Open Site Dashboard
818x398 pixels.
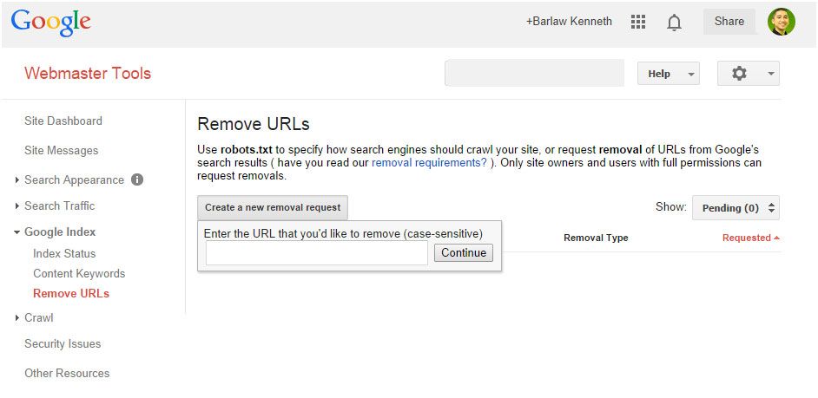[63, 121]
